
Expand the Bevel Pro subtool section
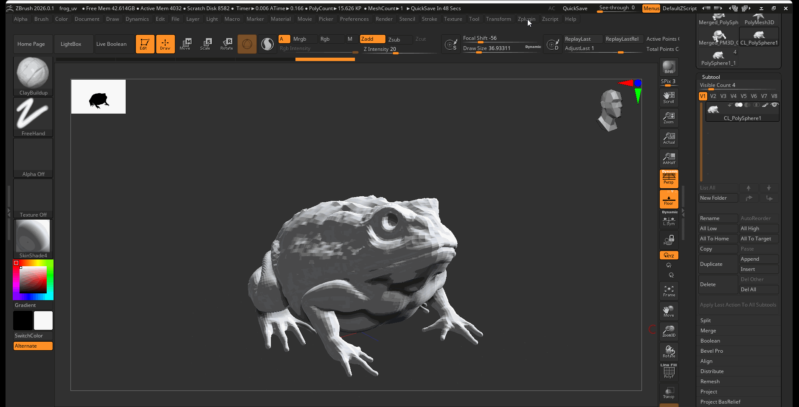712,351
